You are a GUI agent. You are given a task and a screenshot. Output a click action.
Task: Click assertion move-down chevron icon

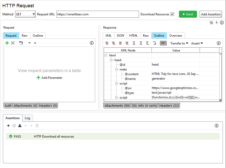pos(31,126)
